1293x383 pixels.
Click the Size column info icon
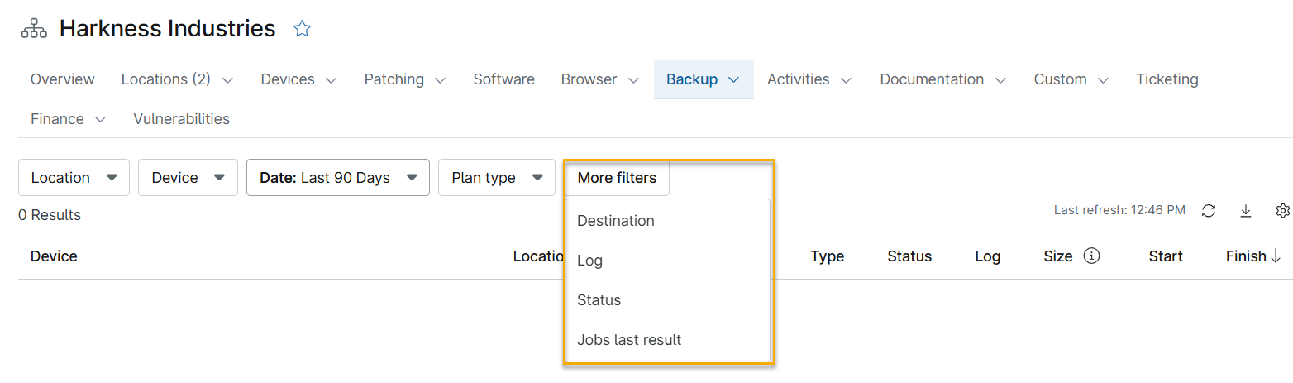1091,256
